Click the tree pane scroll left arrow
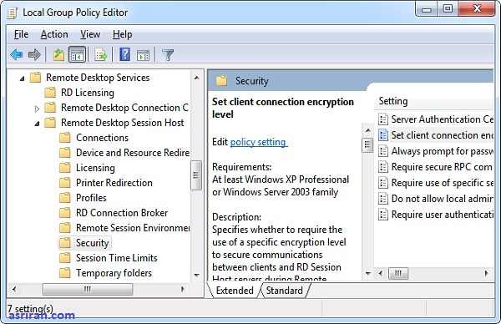This screenshot has height=324, width=501. pos(14,289)
